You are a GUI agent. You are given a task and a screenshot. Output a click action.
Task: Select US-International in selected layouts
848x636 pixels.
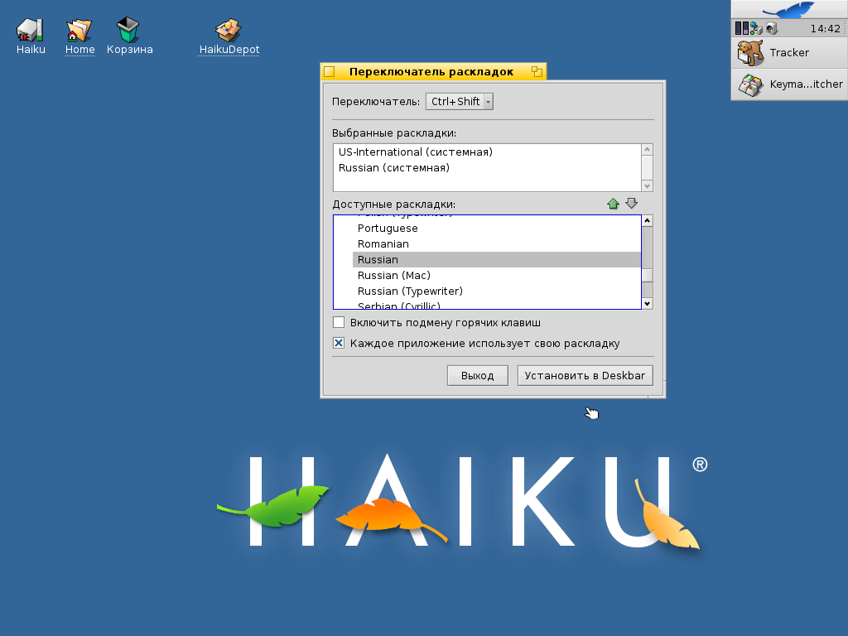point(487,152)
